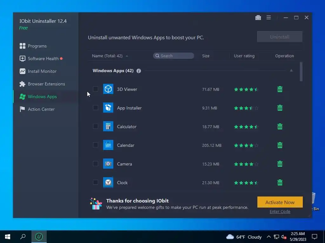Click the Search input field
This screenshot has width=325, height=243.
(174, 56)
